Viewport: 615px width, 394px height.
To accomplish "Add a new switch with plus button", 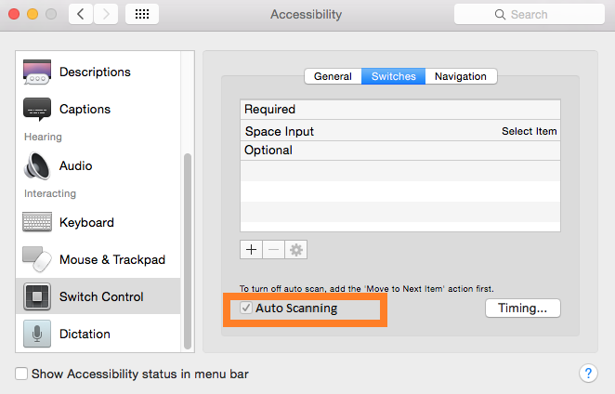I will tap(252, 249).
